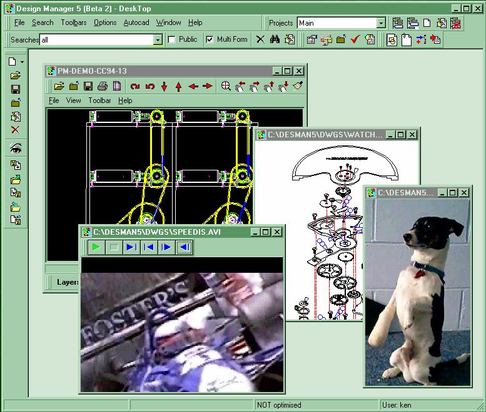Uncheck the Multi Form checkbox

click(210, 39)
